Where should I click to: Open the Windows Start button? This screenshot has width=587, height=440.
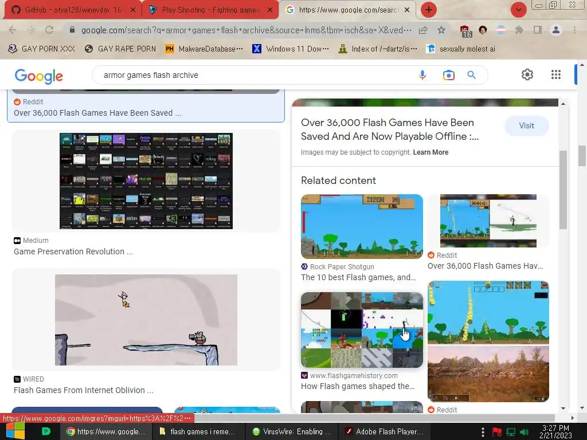coord(15,431)
